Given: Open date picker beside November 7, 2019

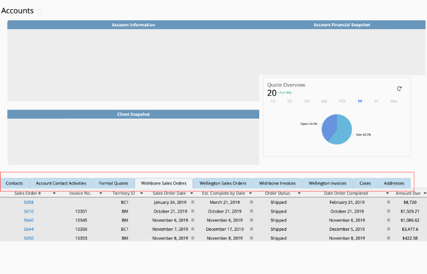Looking at the screenshot, I should click(192, 229).
